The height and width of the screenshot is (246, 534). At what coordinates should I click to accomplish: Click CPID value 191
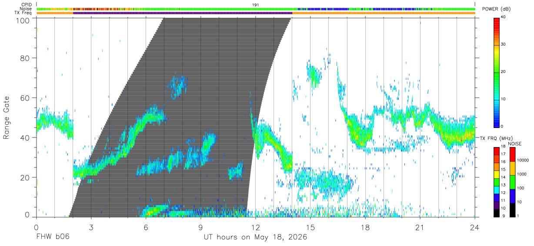point(256,5)
